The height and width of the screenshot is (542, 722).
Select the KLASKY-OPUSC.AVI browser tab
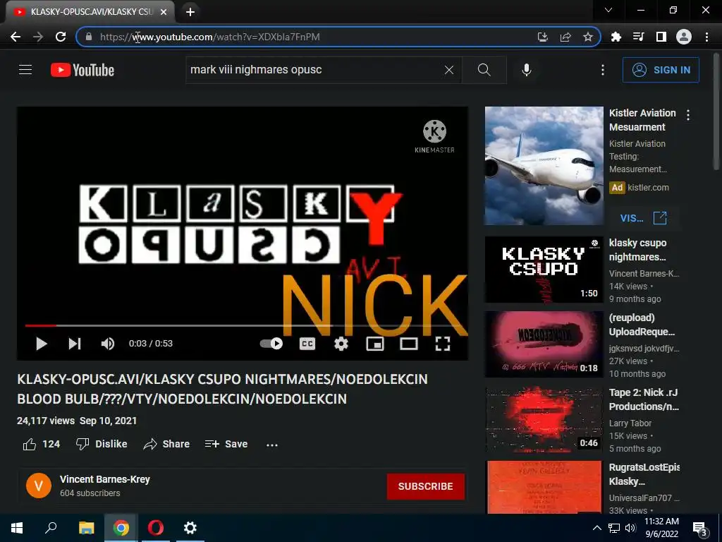click(90, 12)
